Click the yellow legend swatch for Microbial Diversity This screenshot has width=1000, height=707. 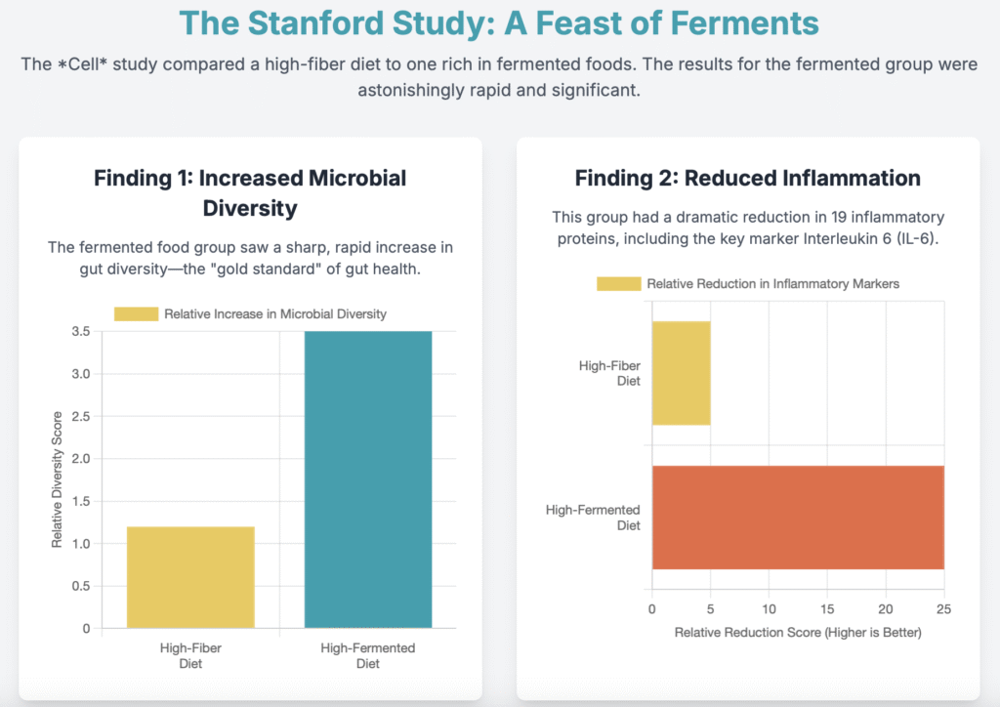(136, 313)
